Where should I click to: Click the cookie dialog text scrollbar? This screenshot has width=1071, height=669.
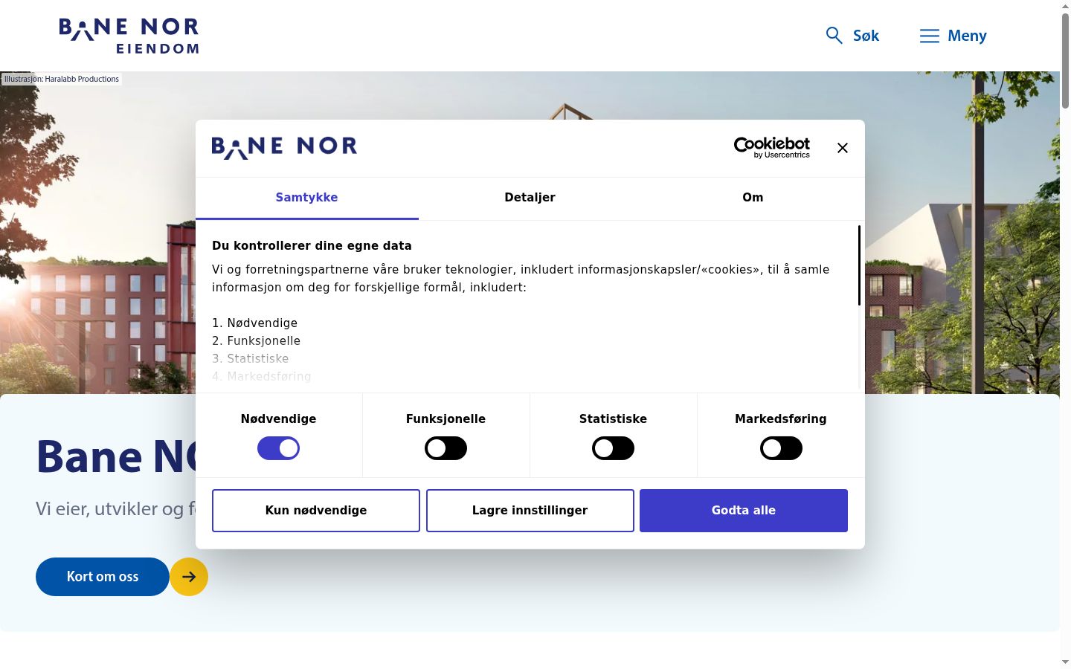pyautogui.click(x=859, y=265)
